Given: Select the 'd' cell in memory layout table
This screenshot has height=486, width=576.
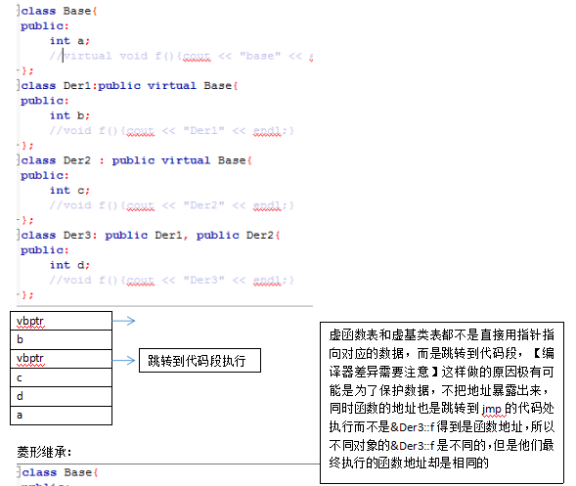Looking at the screenshot, I should (x=61, y=396).
